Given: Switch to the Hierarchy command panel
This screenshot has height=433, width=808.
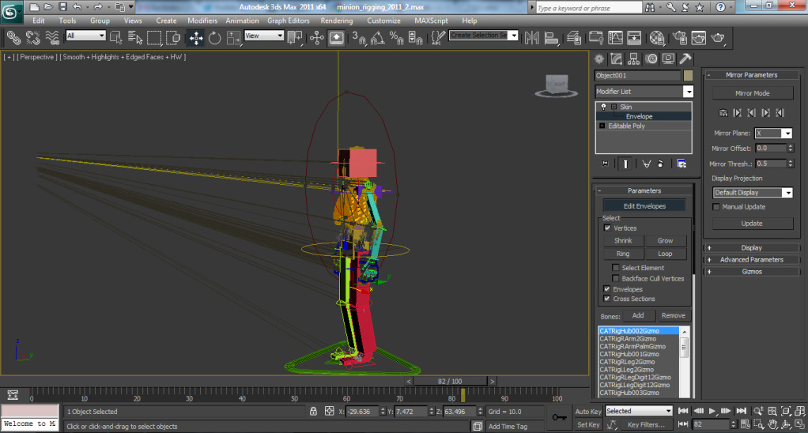Looking at the screenshot, I should point(634,58).
